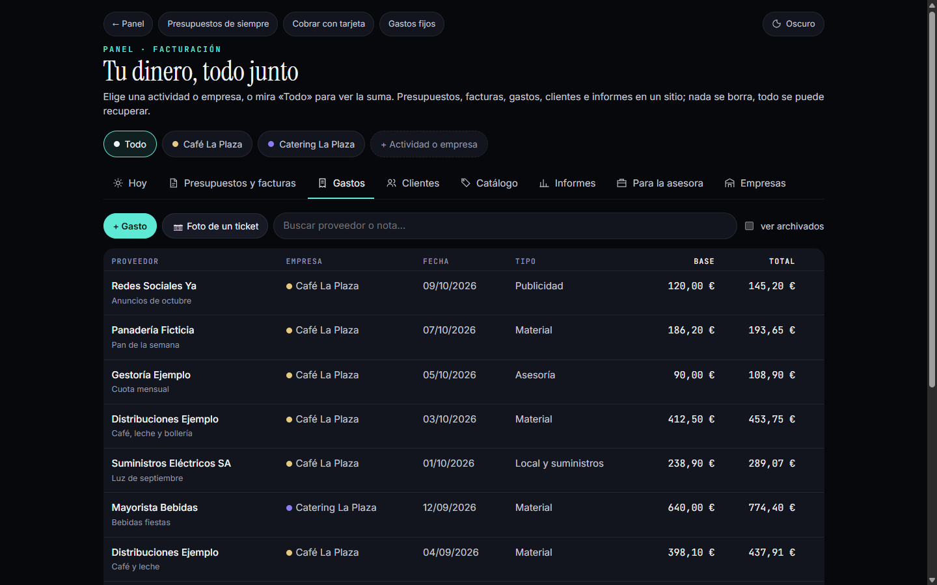Image resolution: width=937 pixels, height=585 pixels.
Task: Click the moon icon in Oscuro button
Action: point(776,24)
